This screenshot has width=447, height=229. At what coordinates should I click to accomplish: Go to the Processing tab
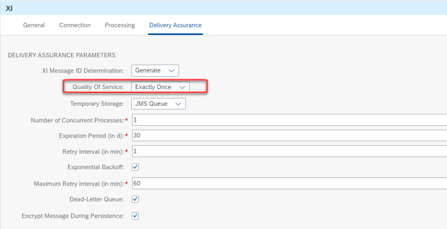(x=120, y=25)
